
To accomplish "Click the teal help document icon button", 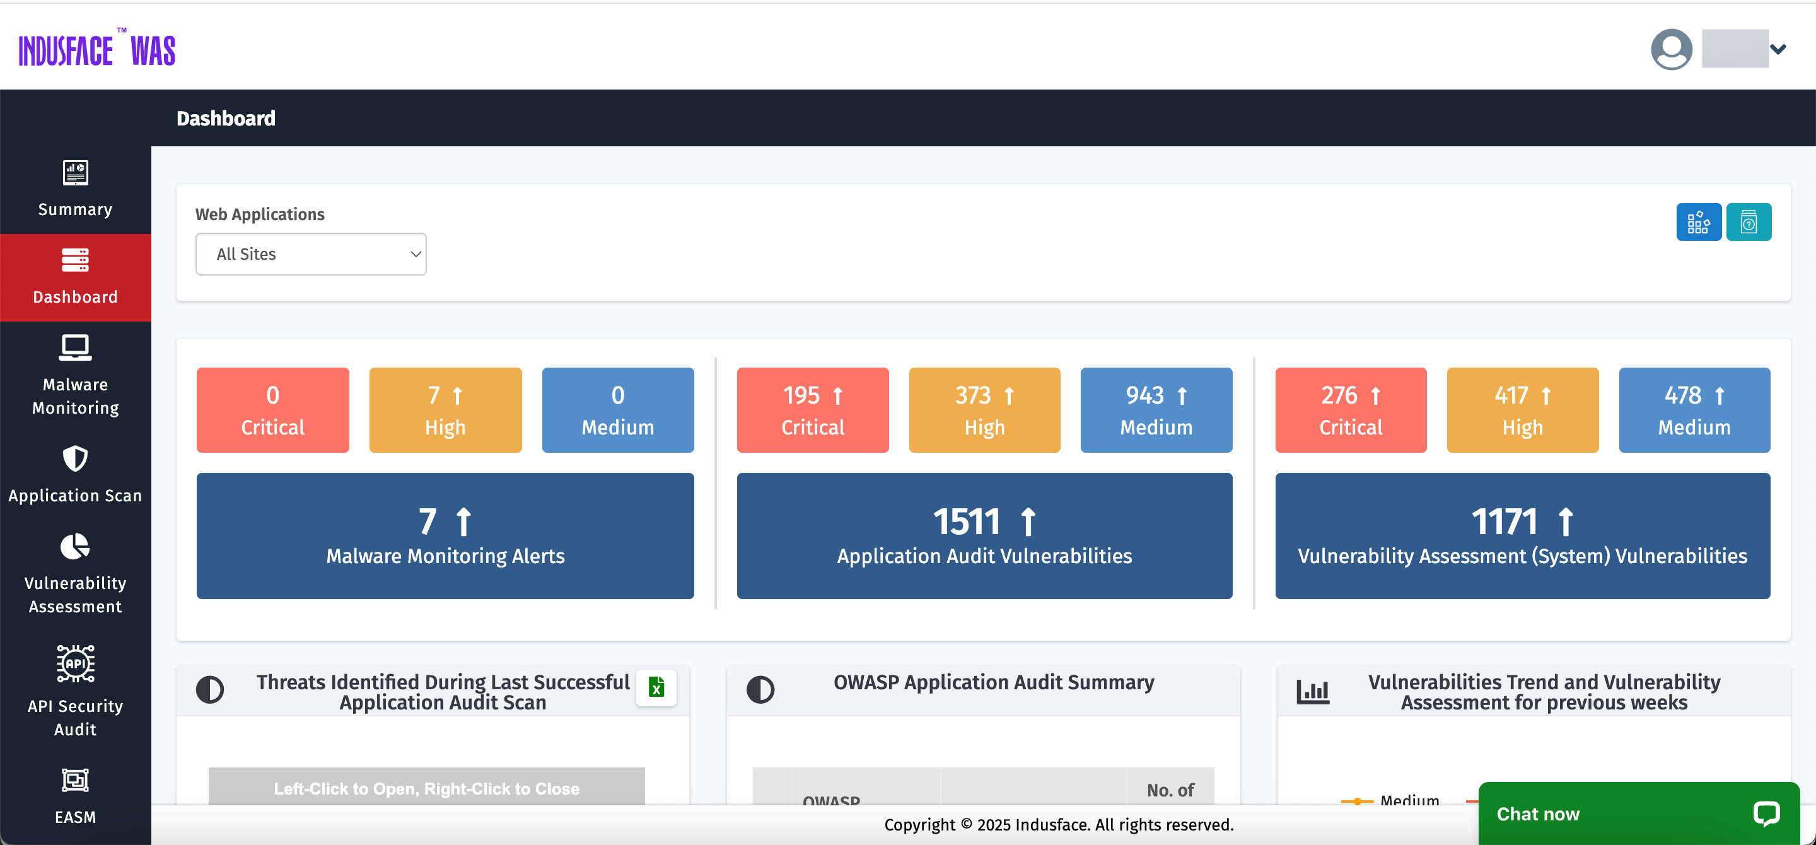I will [x=1749, y=223].
